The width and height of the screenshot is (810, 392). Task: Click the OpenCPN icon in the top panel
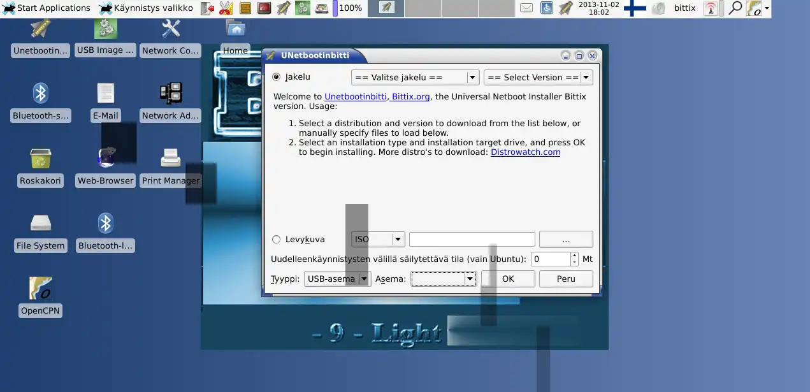click(x=754, y=8)
